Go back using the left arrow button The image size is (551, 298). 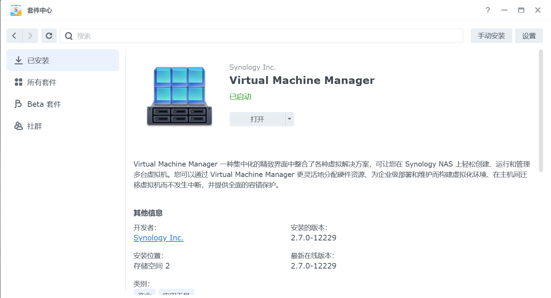click(14, 36)
